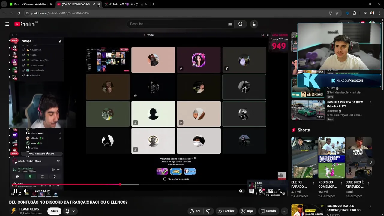Click the Aderir join button
The width and height of the screenshot is (384, 216).
(x=54, y=211)
